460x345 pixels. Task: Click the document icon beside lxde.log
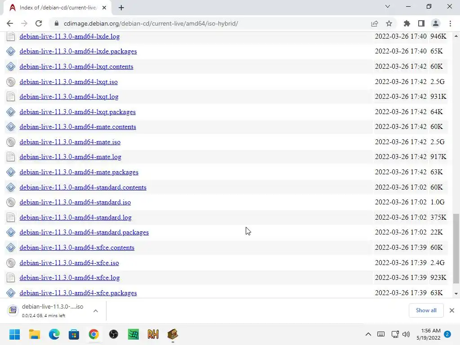tap(11, 36)
